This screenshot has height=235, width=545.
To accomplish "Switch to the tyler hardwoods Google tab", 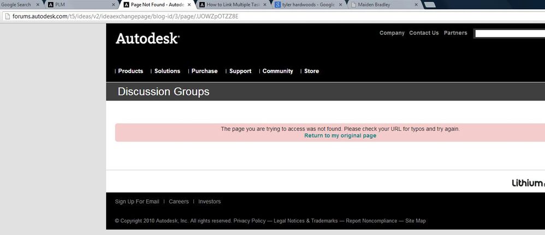I will pos(309,5).
